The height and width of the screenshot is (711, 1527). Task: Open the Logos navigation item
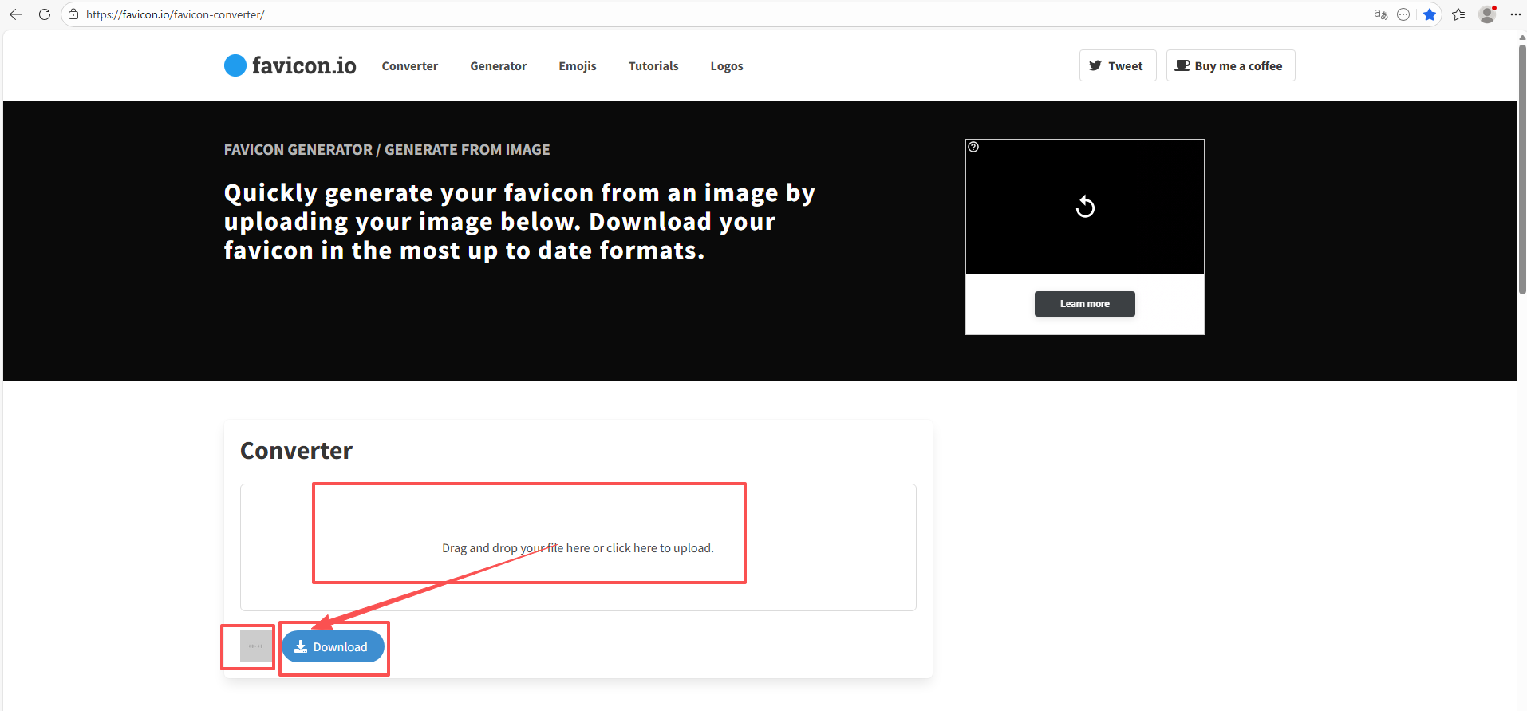727,66
